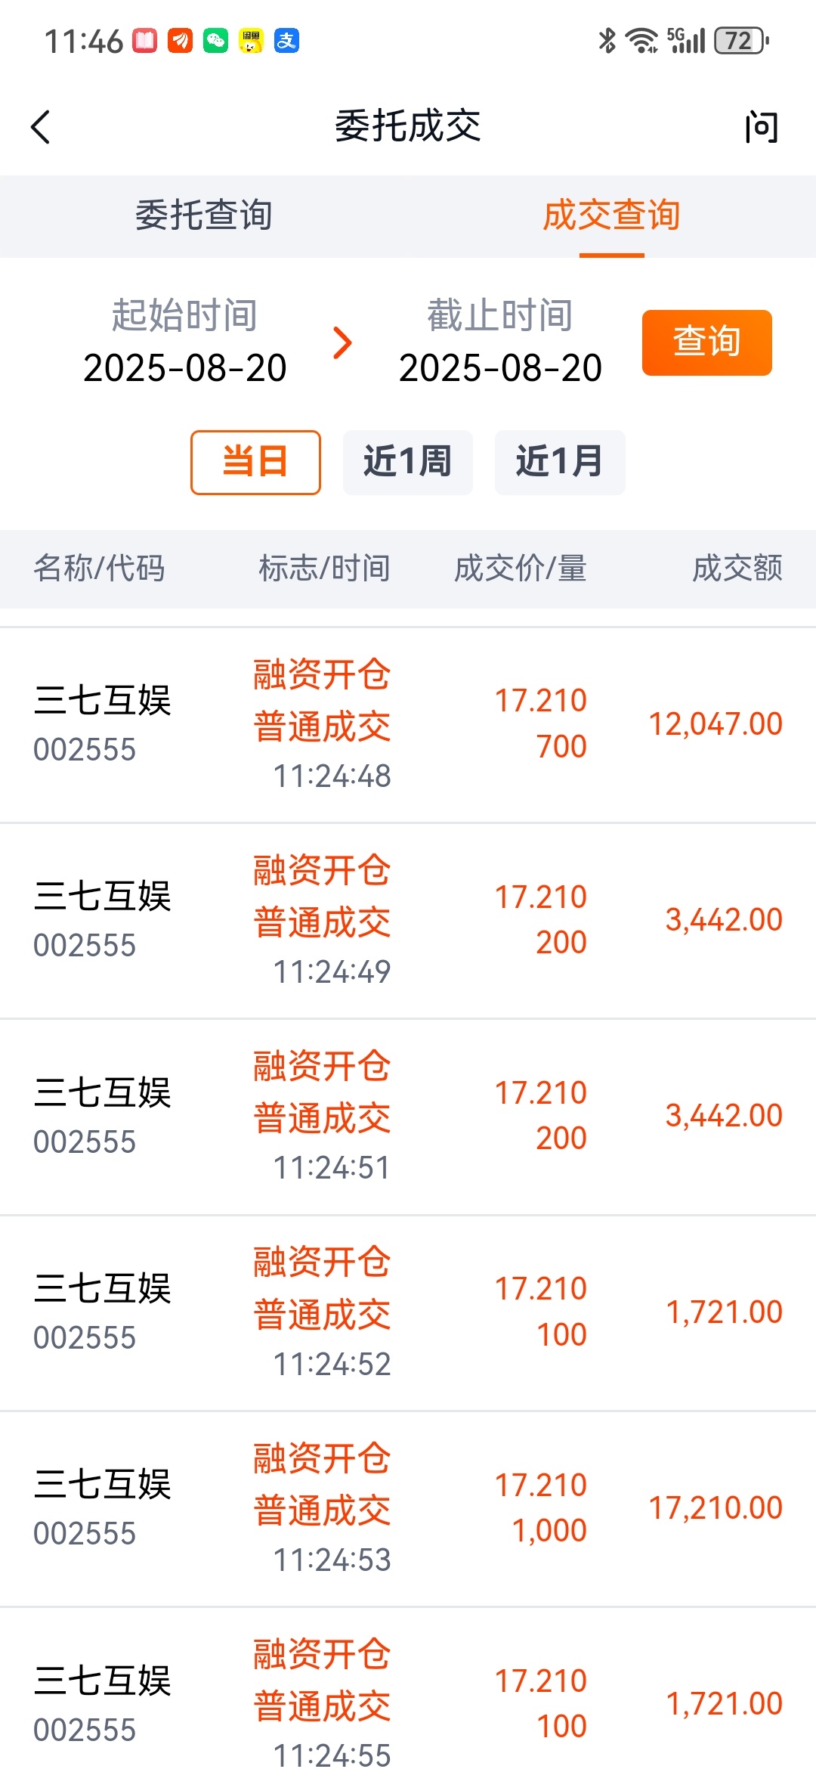Open the 三七互娱 trade at 11:24:48

(408, 725)
